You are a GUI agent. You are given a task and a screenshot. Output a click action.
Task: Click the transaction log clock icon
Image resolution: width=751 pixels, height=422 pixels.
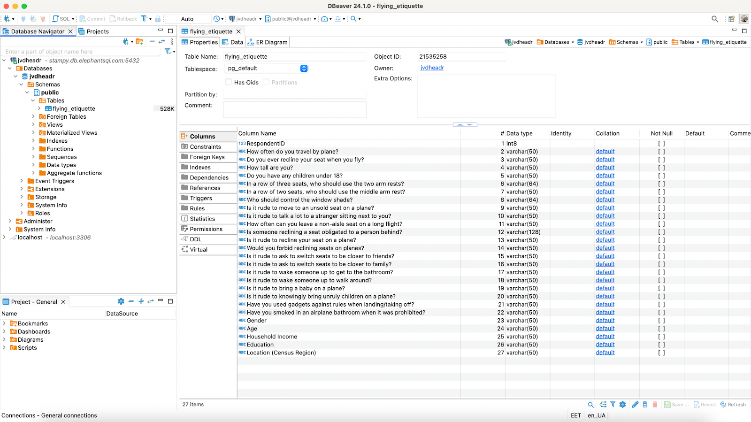tap(216, 19)
